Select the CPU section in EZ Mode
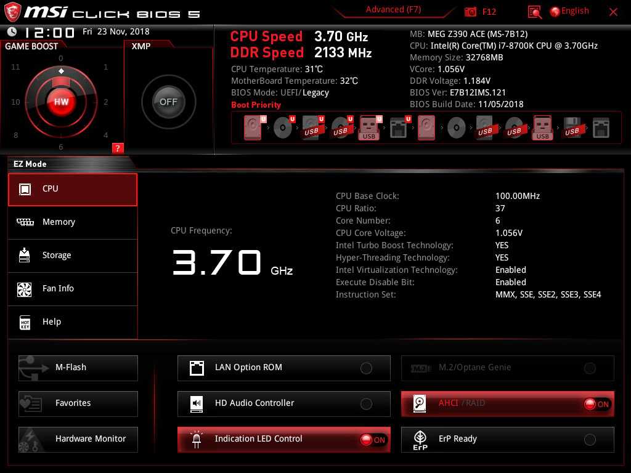 coord(73,190)
